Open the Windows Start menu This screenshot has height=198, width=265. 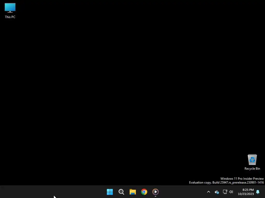(x=110, y=192)
